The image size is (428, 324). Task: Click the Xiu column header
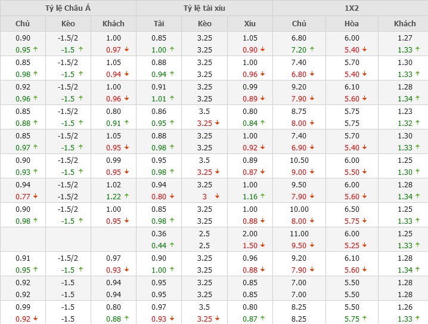click(250, 23)
